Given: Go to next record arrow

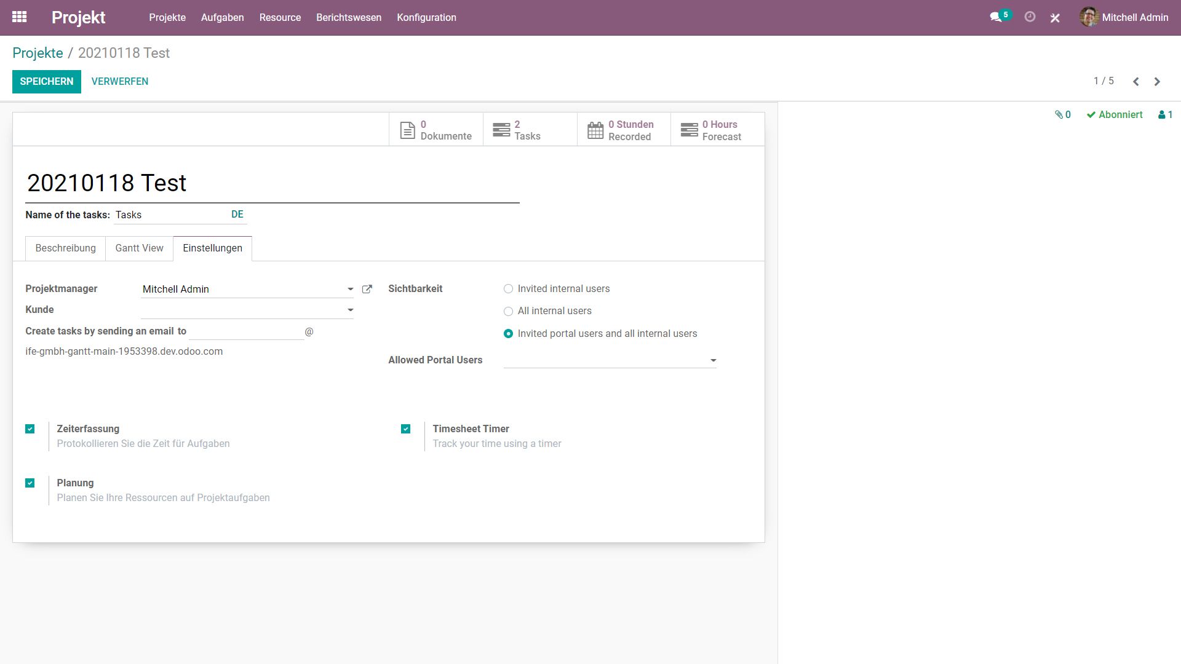Looking at the screenshot, I should point(1157,81).
